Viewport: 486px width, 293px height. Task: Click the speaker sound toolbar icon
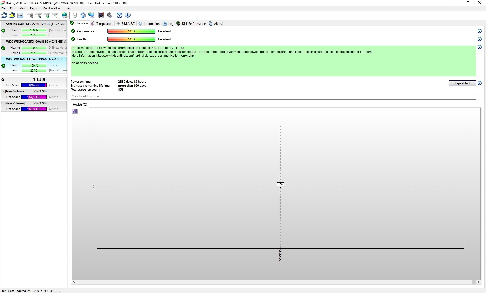(109, 15)
